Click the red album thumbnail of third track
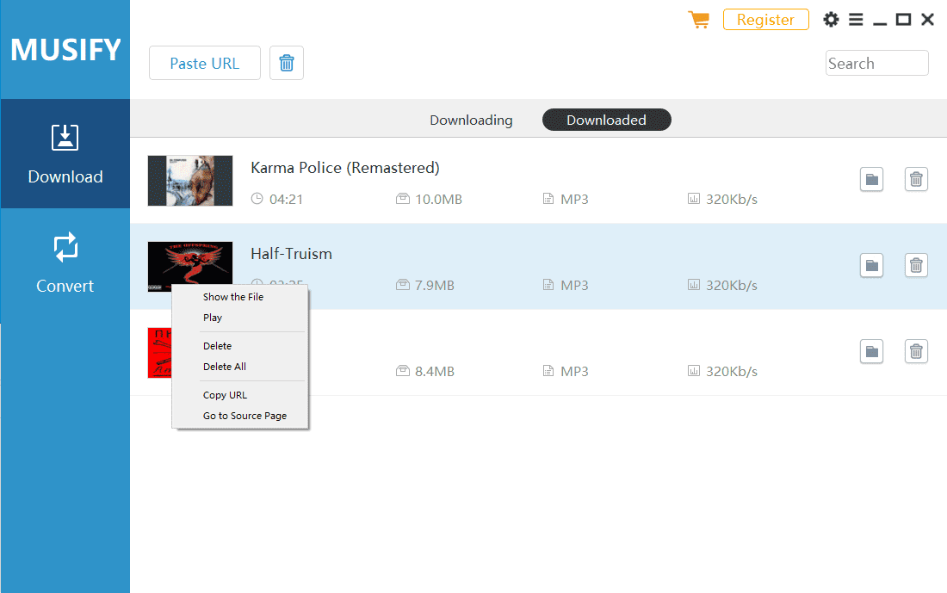Screen dimensions: 947x593 [x=160, y=353]
